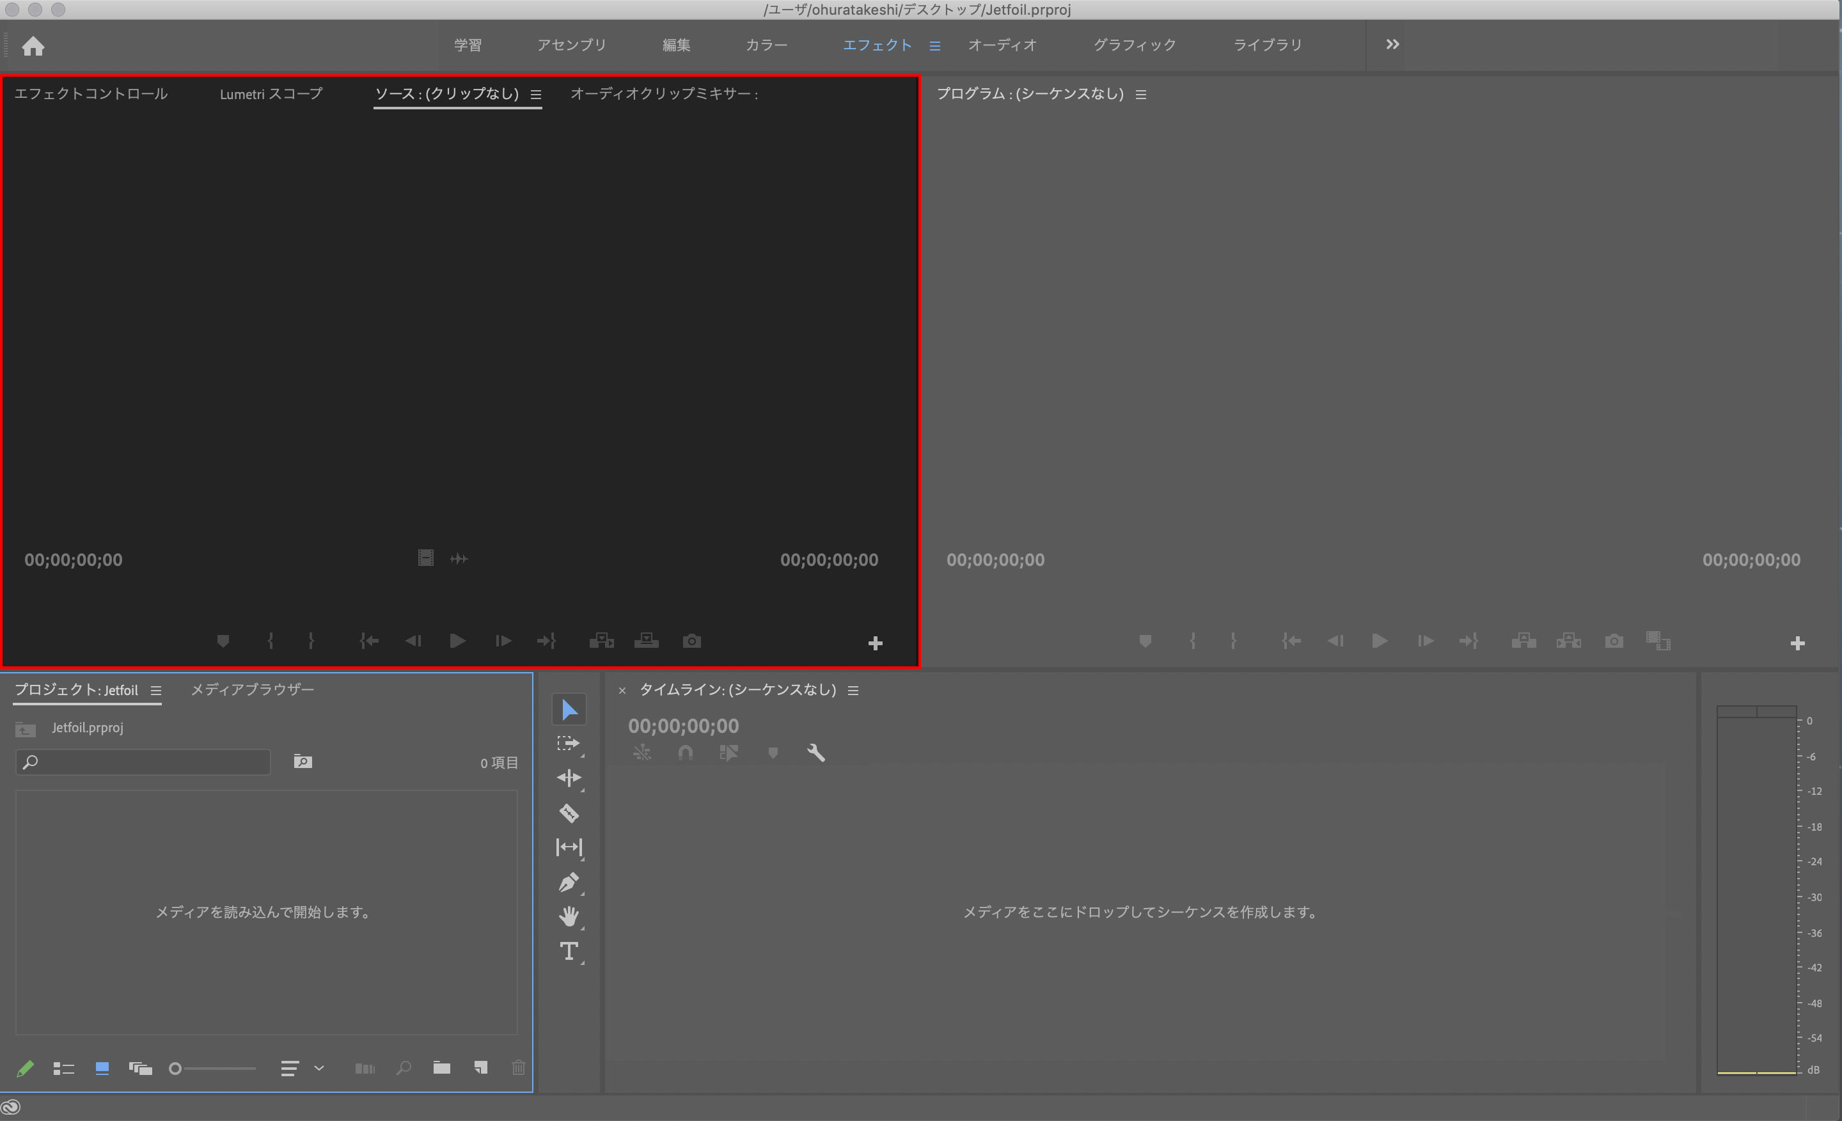Open timeline display settings wrench
Viewport: 1842px width, 1121px height.
(x=815, y=753)
